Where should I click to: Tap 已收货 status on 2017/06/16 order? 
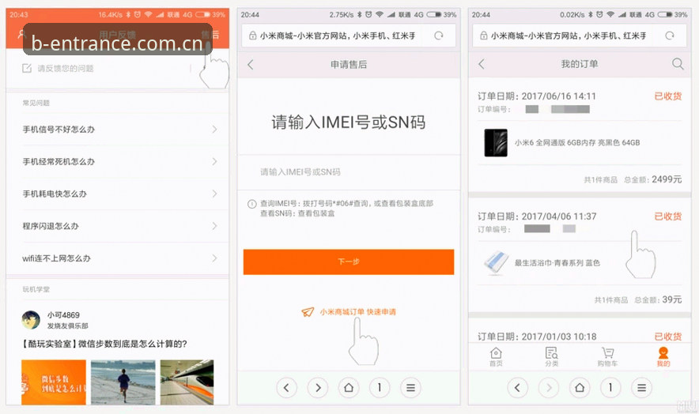point(668,96)
